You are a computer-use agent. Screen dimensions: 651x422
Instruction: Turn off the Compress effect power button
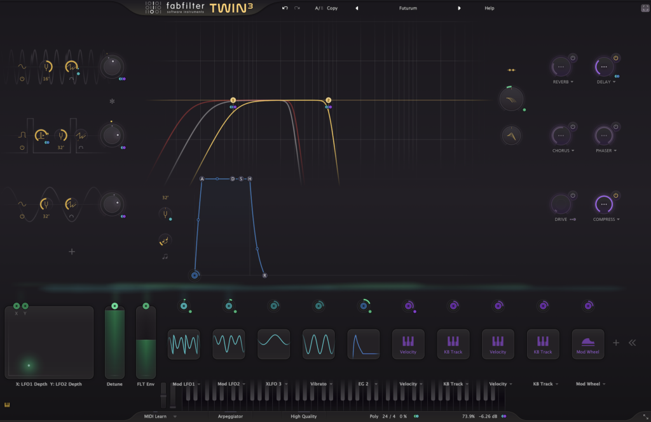pos(615,195)
